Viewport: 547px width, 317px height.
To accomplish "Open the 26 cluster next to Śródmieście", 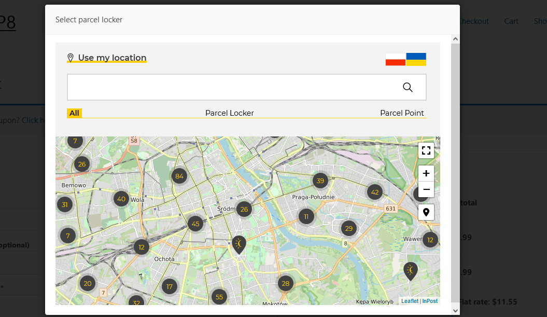I will (244, 209).
